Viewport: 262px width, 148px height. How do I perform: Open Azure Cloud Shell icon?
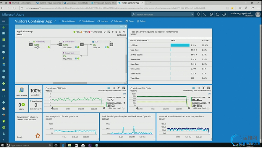[205, 15]
